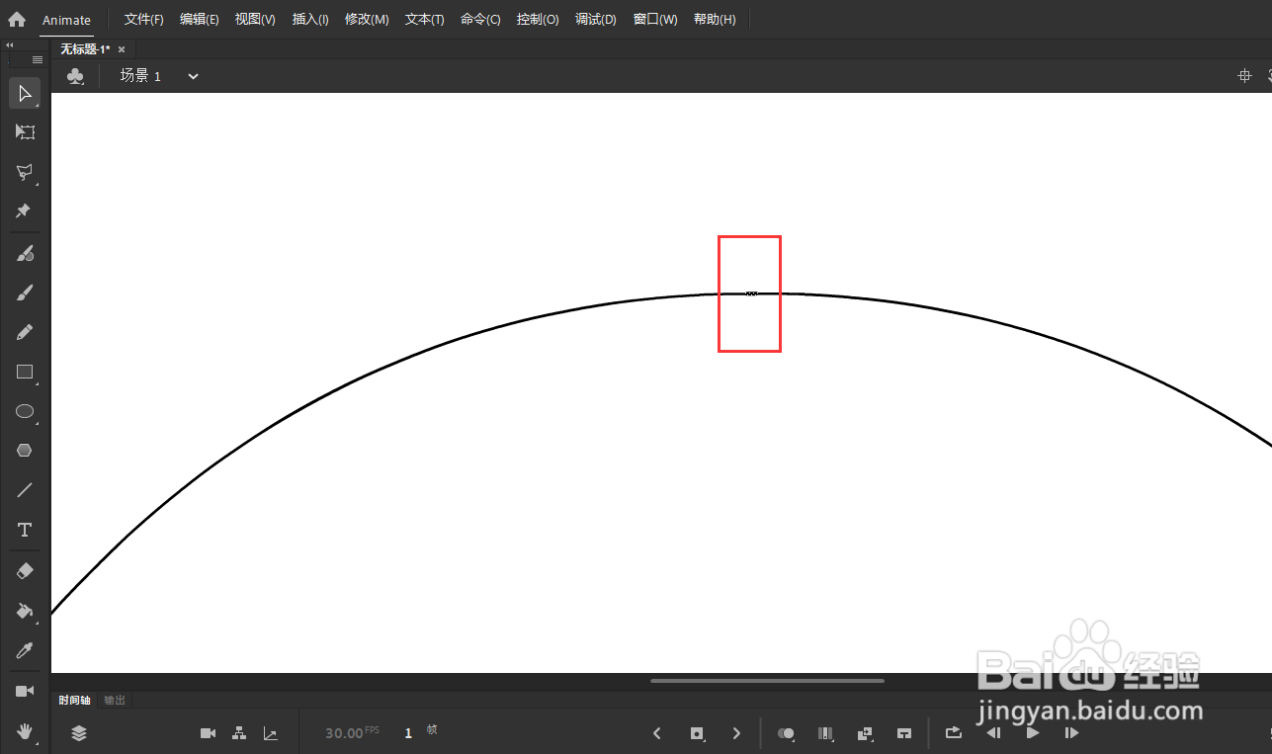The width and height of the screenshot is (1272, 754).
Task: Click the 场景 1 scene label
Action: (140, 76)
